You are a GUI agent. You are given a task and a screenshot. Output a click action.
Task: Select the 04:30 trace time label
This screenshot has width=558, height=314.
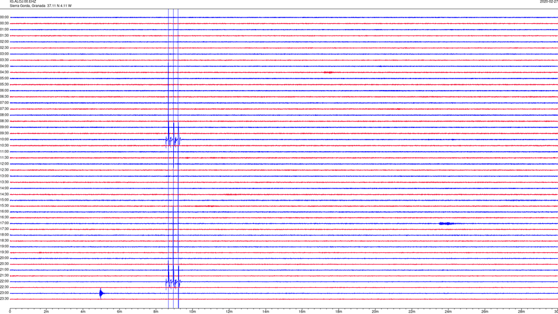(4, 72)
